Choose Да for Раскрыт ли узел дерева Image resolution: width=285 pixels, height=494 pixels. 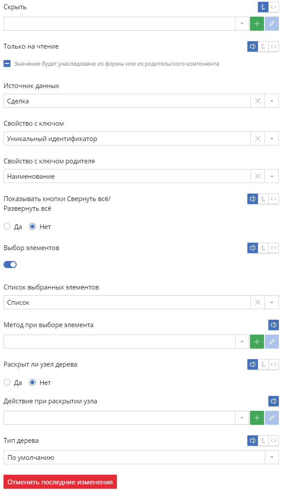point(7,382)
